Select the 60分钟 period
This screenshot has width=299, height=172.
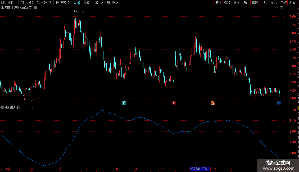click(66, 2)
